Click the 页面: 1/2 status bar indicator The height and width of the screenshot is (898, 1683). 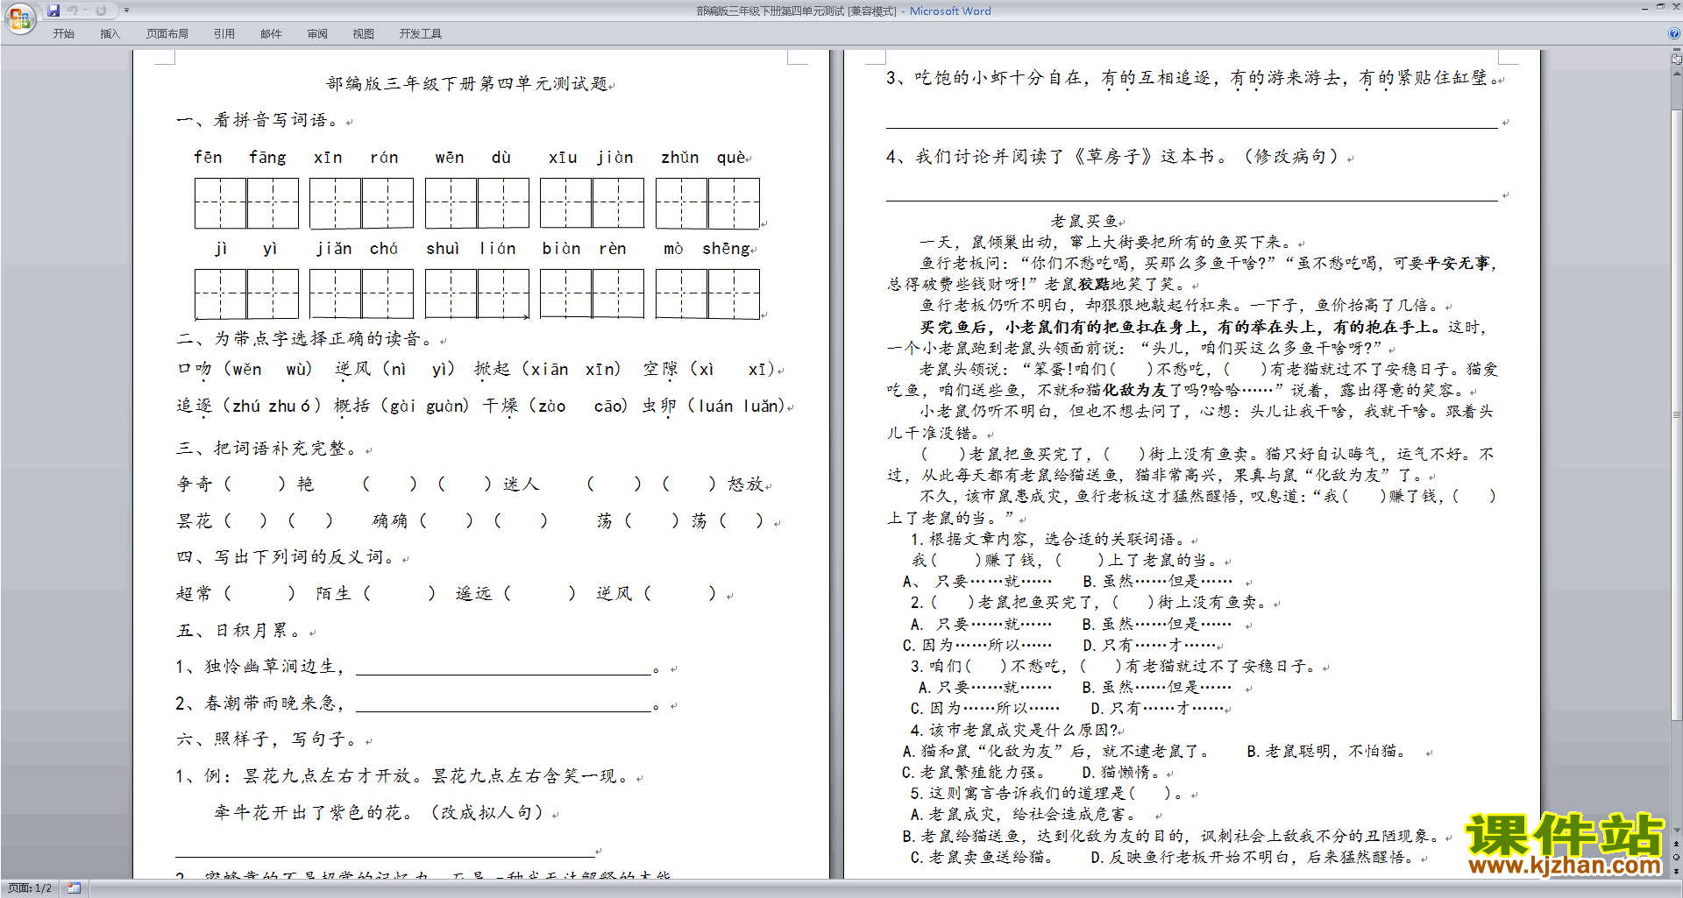(30, 888)
